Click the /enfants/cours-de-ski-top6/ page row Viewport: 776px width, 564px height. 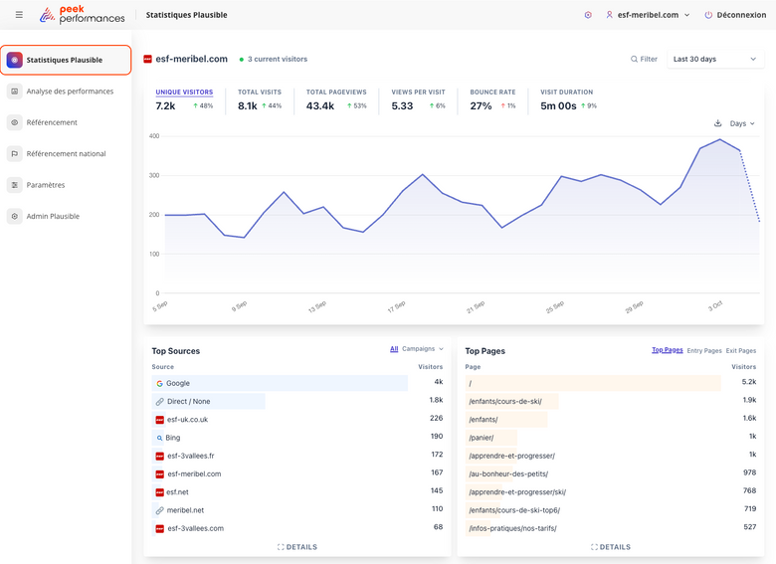click(x=611, y=510)
